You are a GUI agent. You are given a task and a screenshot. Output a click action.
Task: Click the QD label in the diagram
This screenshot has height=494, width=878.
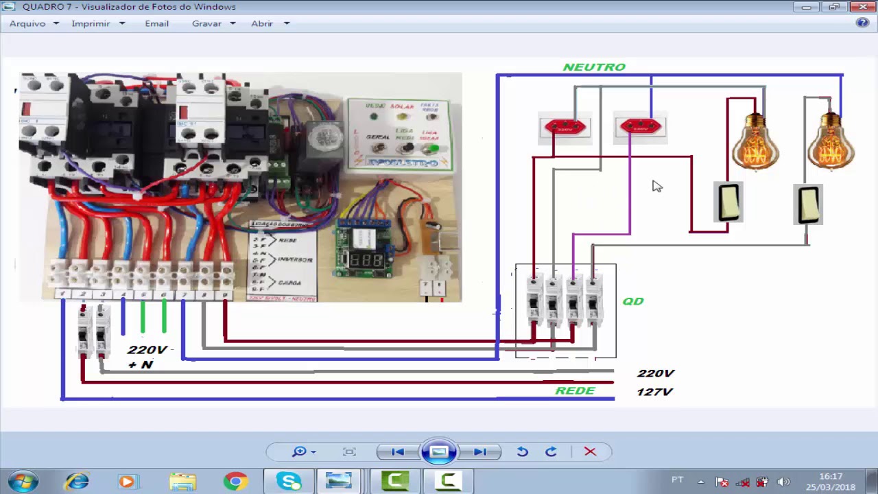coord(632,301)
